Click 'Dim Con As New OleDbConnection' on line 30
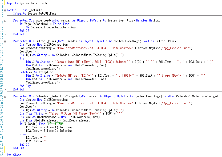This screenshot has width=222, height=157. click(44, 100)
